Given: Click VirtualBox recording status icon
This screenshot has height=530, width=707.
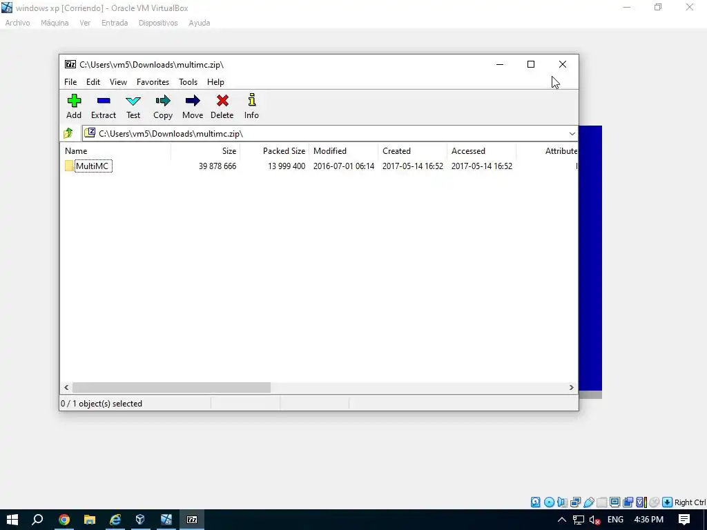Looking at the screenshot, I should tap(628, 502).
